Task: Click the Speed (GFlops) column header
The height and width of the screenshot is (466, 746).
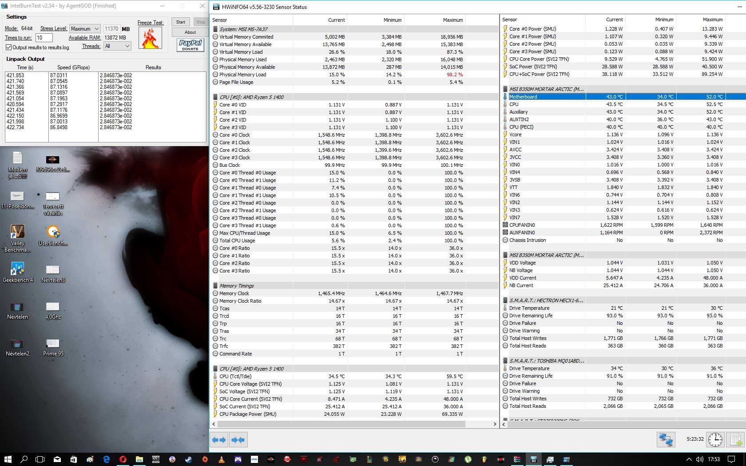Action: [x=73, y=67]
